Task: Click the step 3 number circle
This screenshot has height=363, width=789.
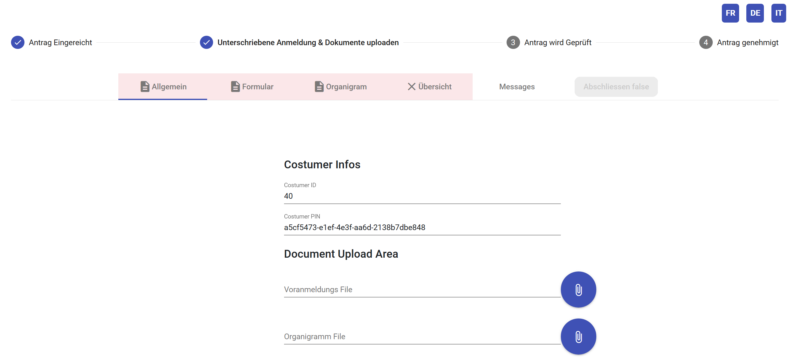Action: [x=513, y=42]
